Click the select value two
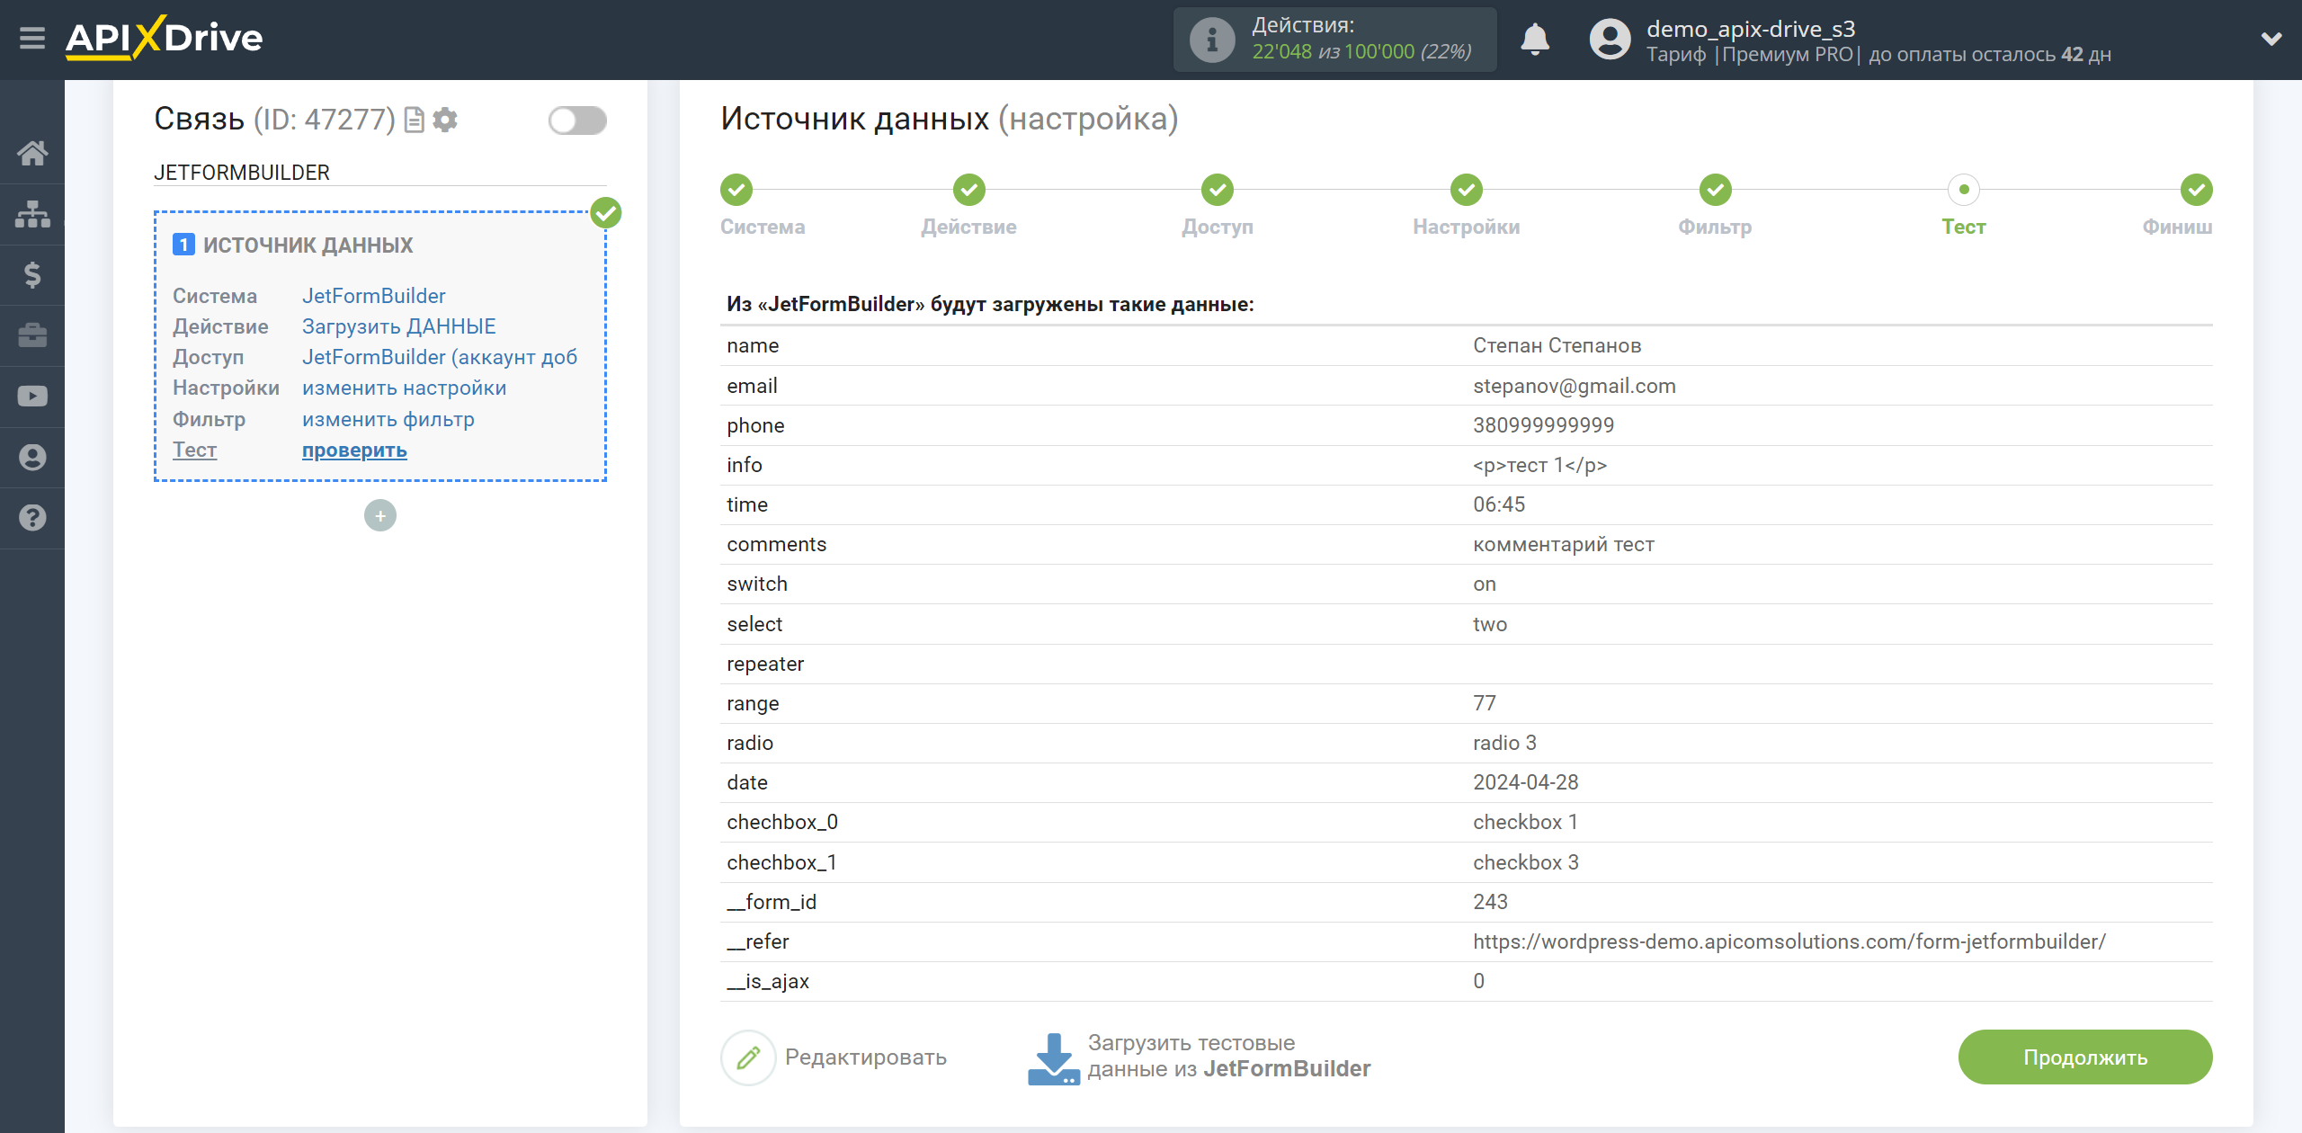 click(x=1489, y=624)
